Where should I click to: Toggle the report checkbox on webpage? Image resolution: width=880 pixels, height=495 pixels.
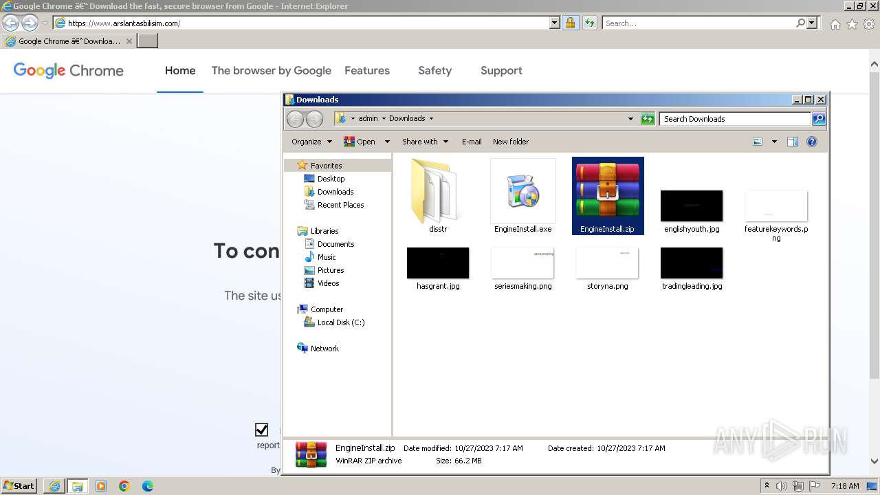[261, 430]
